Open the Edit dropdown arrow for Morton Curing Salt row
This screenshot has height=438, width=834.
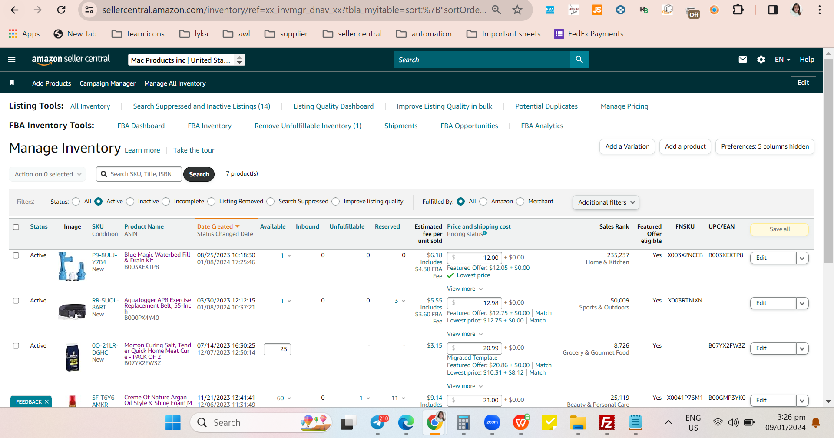[802, 348]
